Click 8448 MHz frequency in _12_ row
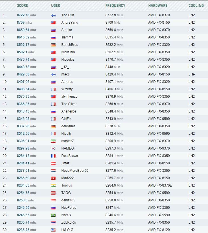208x233 pixels. pyautogui.click(x=113, y=67)
